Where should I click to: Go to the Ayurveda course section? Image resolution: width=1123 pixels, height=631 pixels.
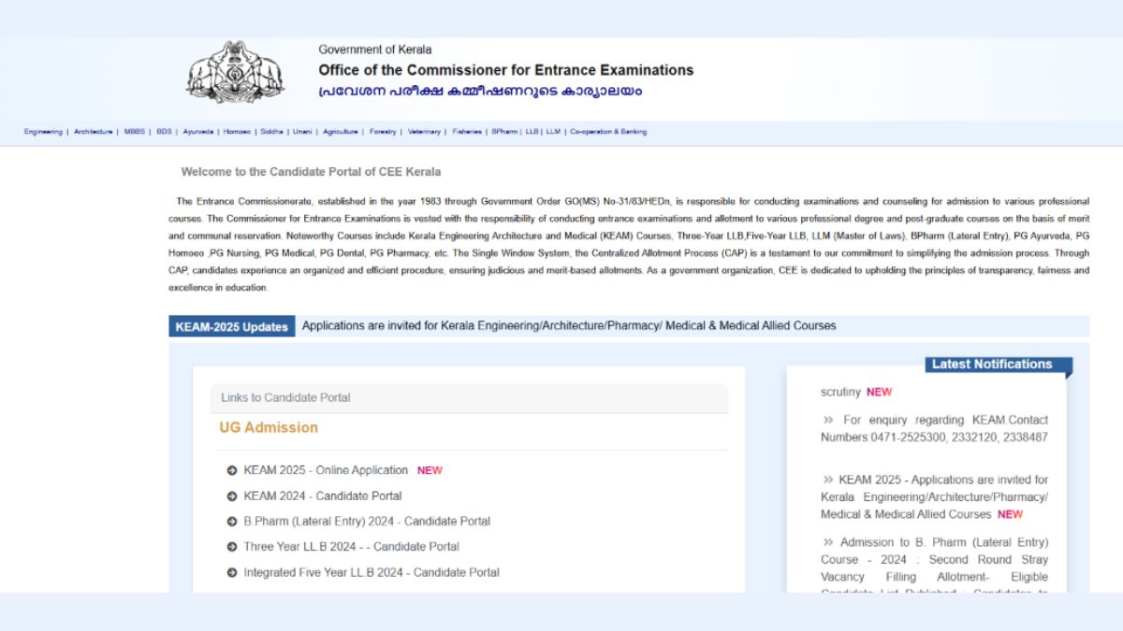click(x=198, y=132)
